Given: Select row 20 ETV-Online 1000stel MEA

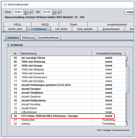Looking at the screenshot, I should tap(68, 116).
